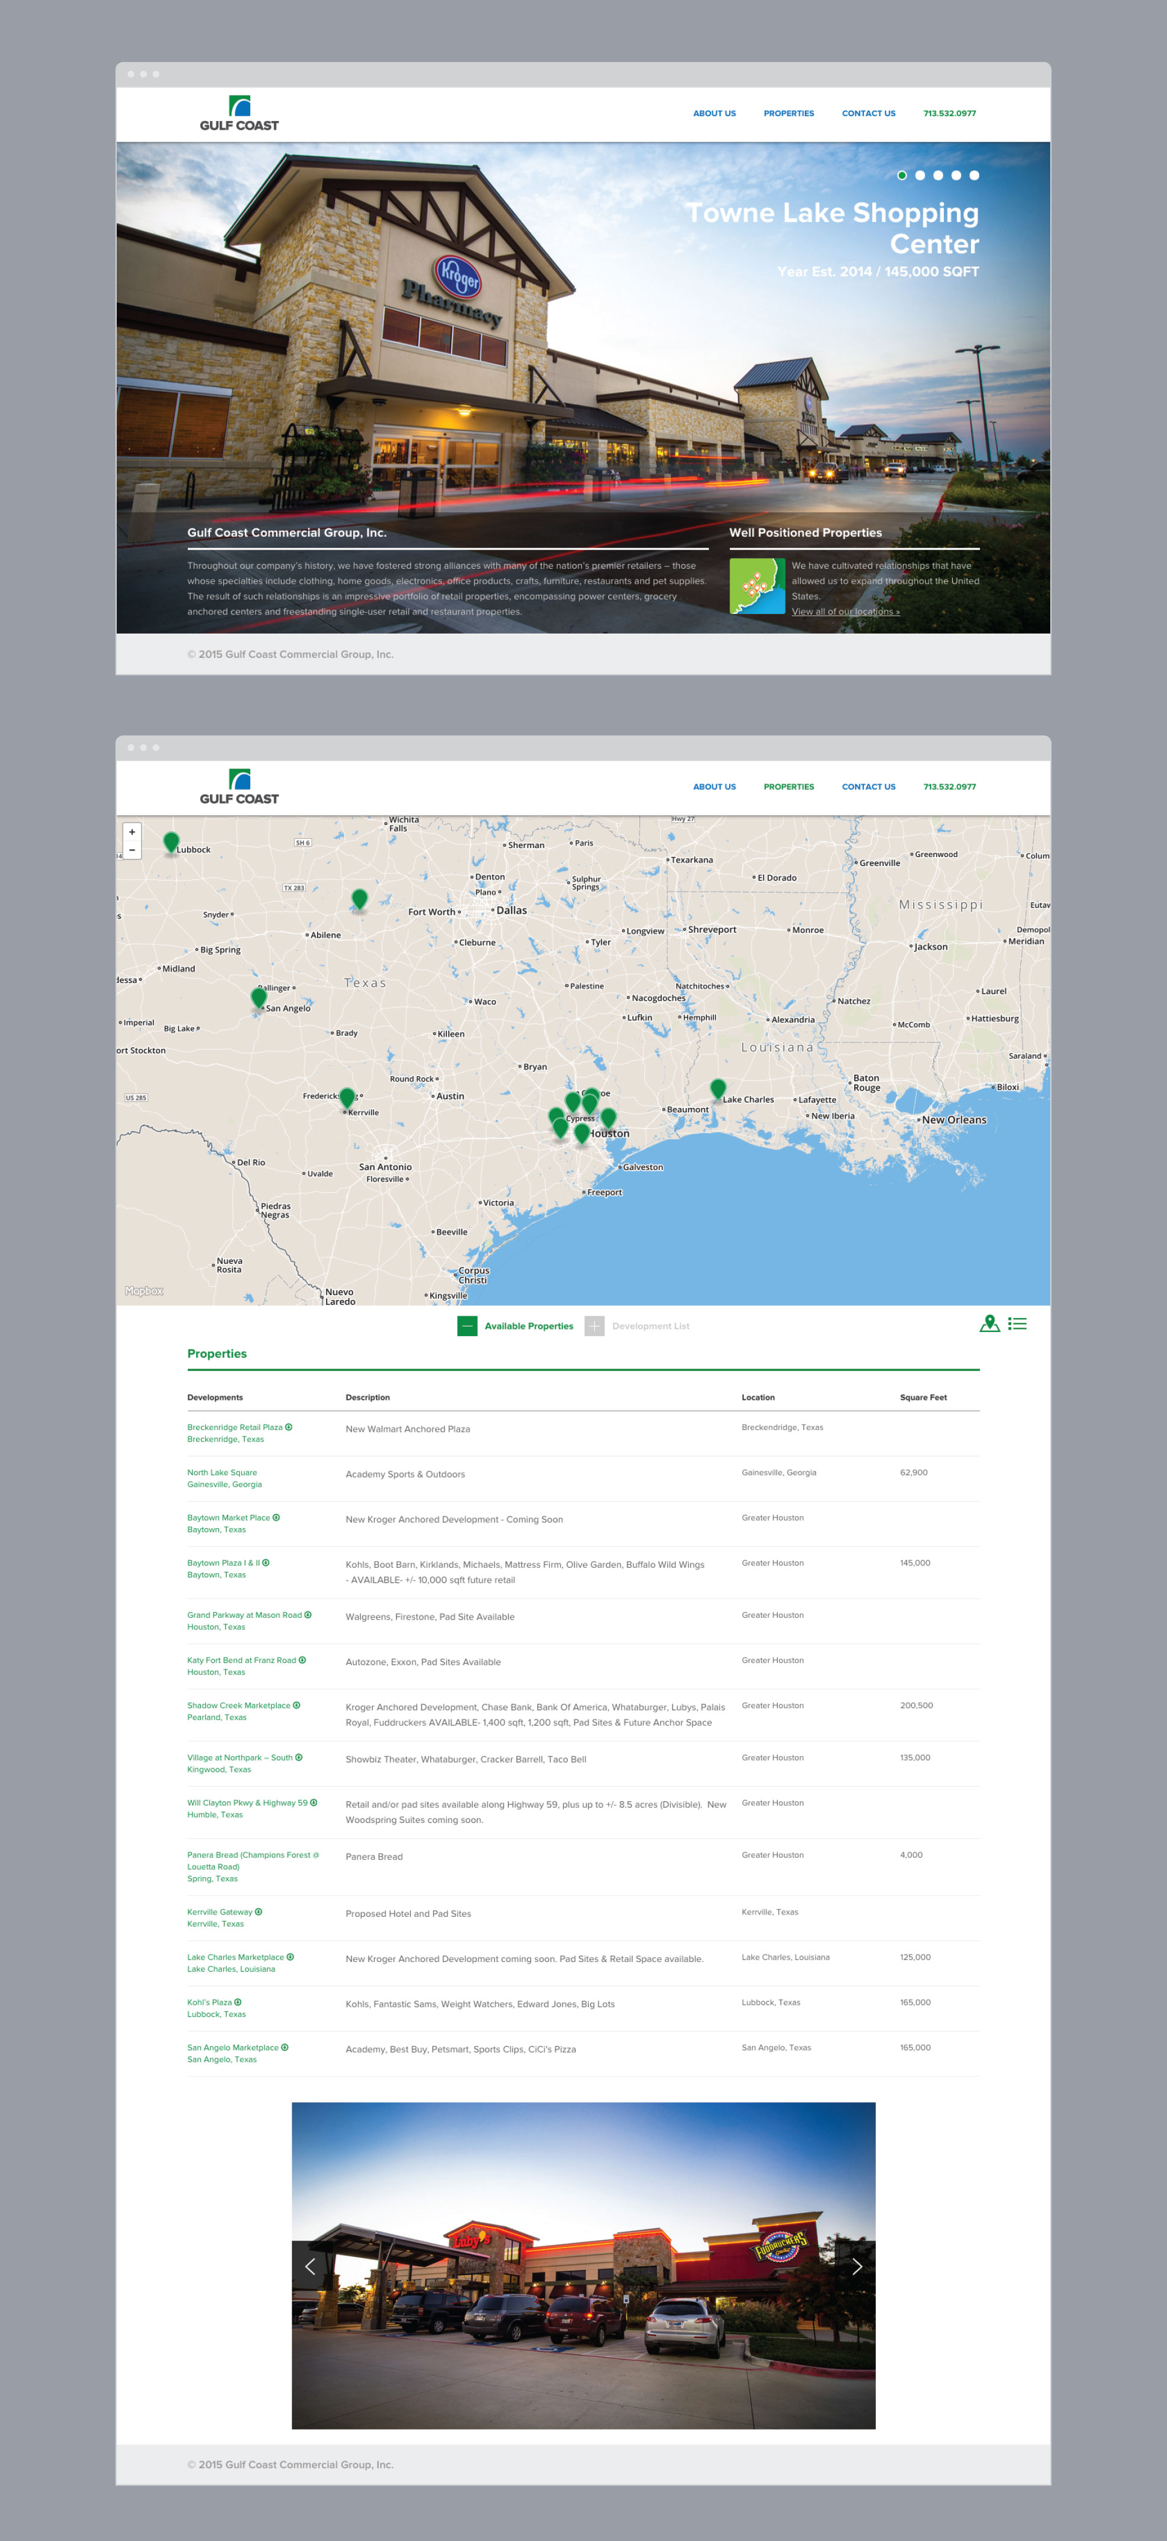Screen dimensions: 1167x2541
Task: Click the '62,900' square feet value
Action: (914, 1472)
